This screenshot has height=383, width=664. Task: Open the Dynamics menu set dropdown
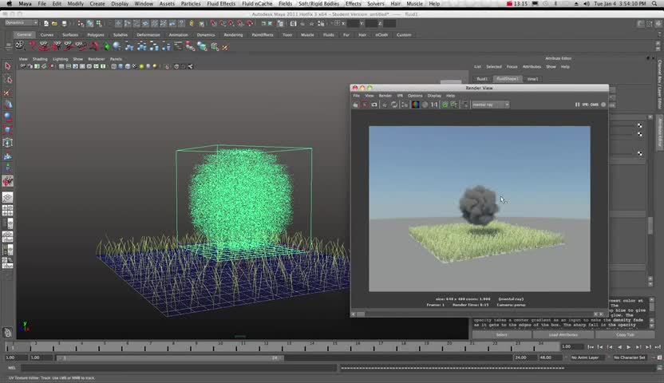(21, 23)
